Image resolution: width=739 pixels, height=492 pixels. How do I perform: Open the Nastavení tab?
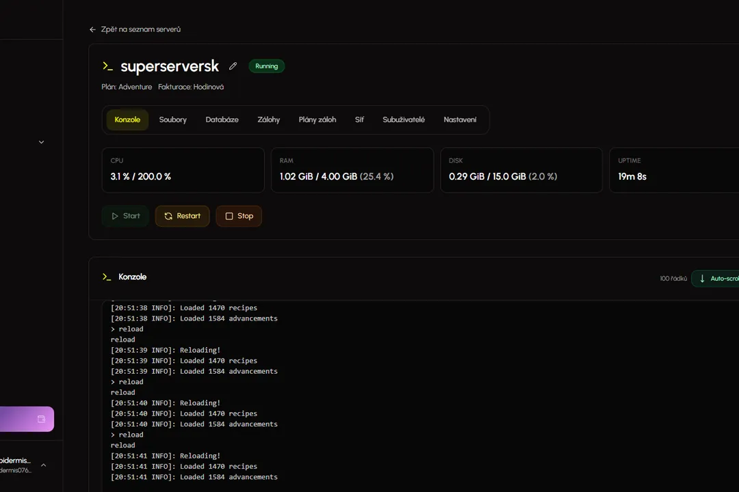460,120
